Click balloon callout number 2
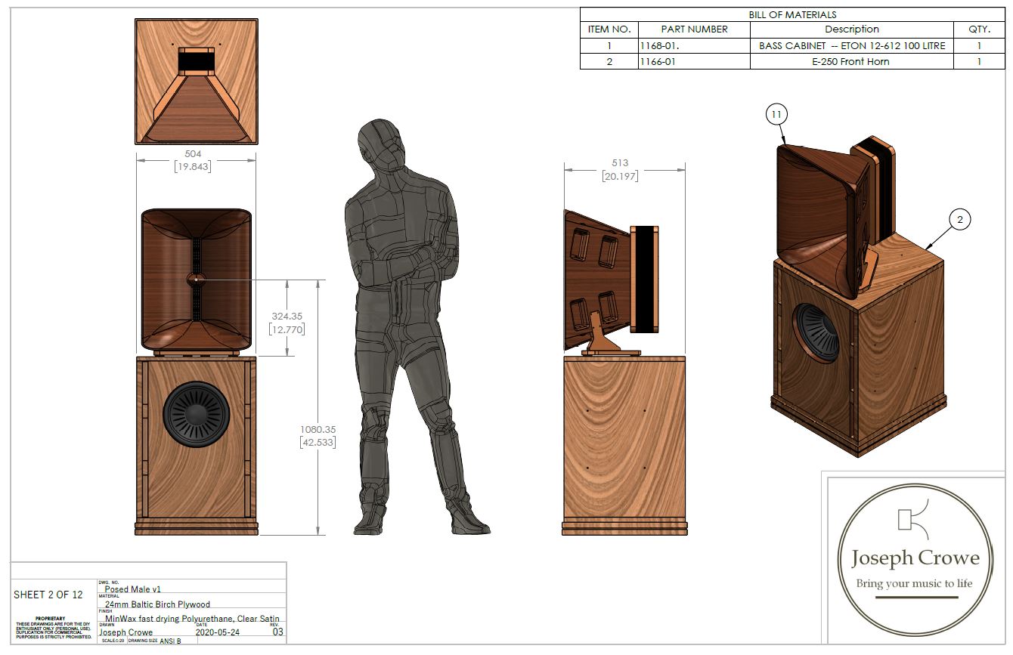Viewport: 1013px width, 655px height. point(959,220)
